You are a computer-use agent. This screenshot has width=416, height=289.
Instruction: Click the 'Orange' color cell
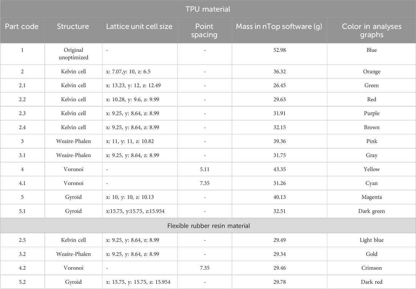371,72
